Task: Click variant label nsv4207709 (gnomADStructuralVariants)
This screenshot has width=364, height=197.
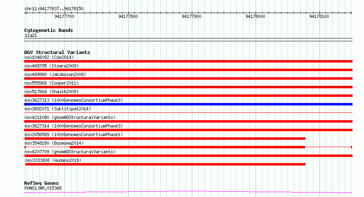Action: click(70, 152)
